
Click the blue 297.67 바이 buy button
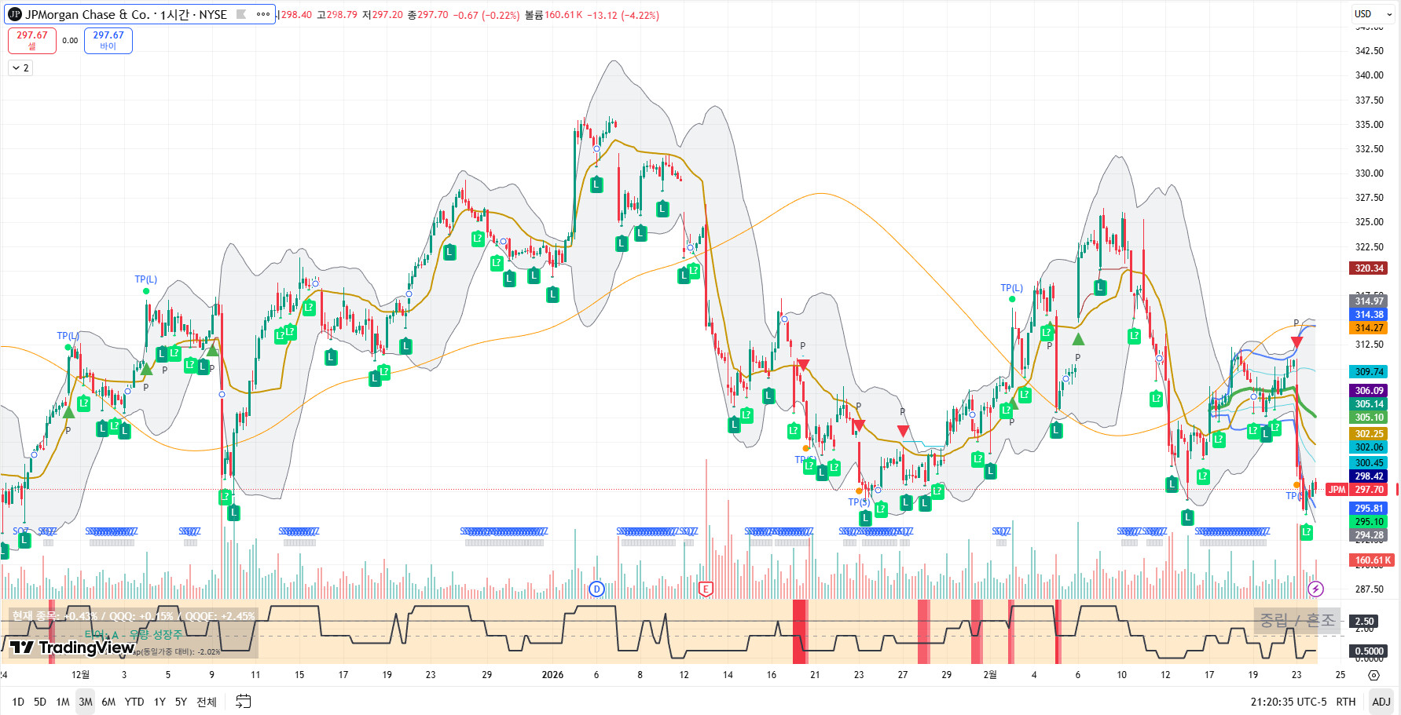[x=108, y=40]
